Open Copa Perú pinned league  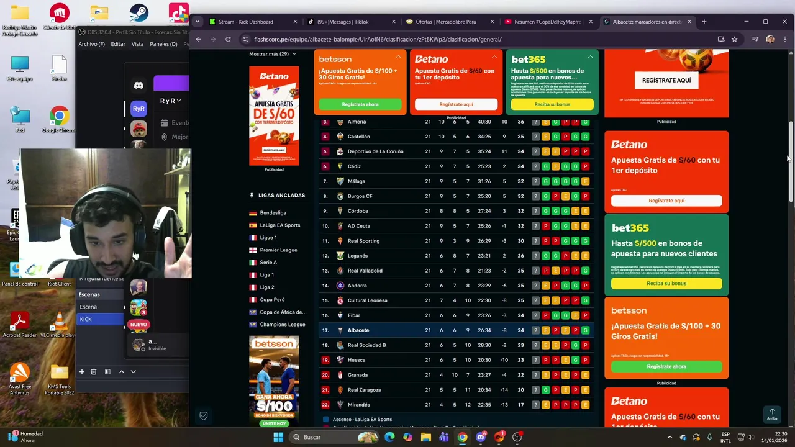click(x=272, y=300)
